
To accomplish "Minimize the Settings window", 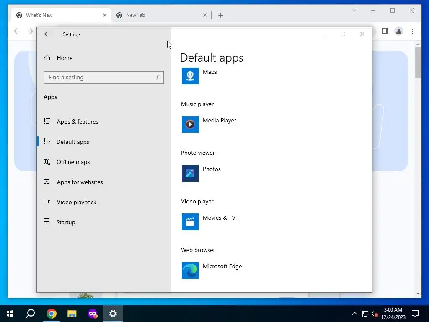I will tap(324, 34).
